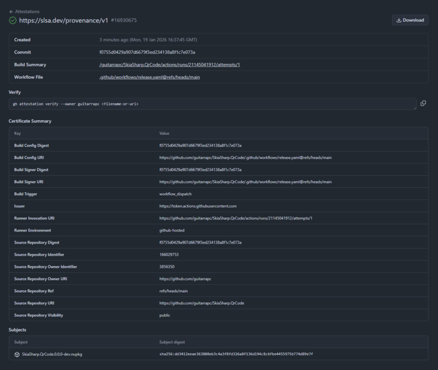Screen dimensions: 438x370
Task: Download the attestation
Action: tap(410, 20)
